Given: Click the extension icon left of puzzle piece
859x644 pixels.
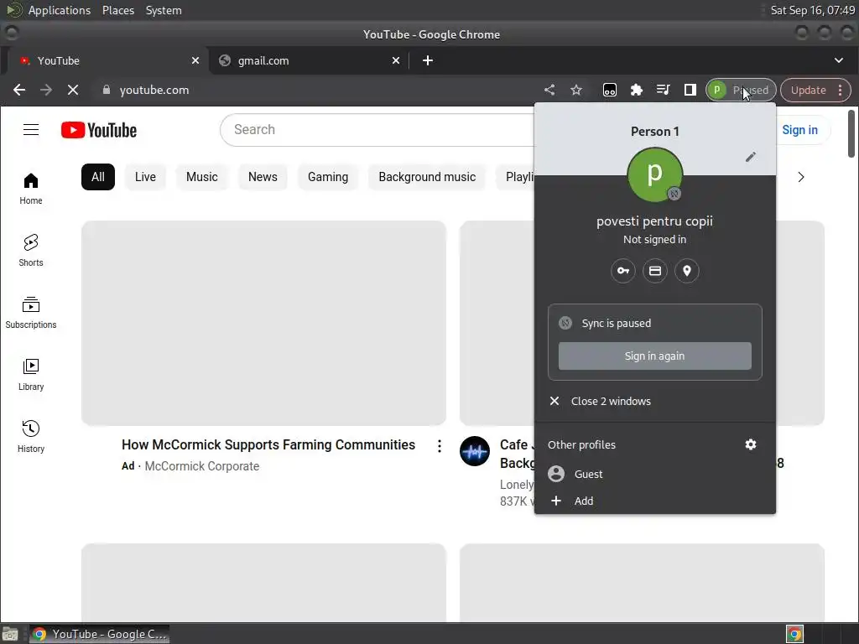Looking at the screenshot, I should pos(609,90).
